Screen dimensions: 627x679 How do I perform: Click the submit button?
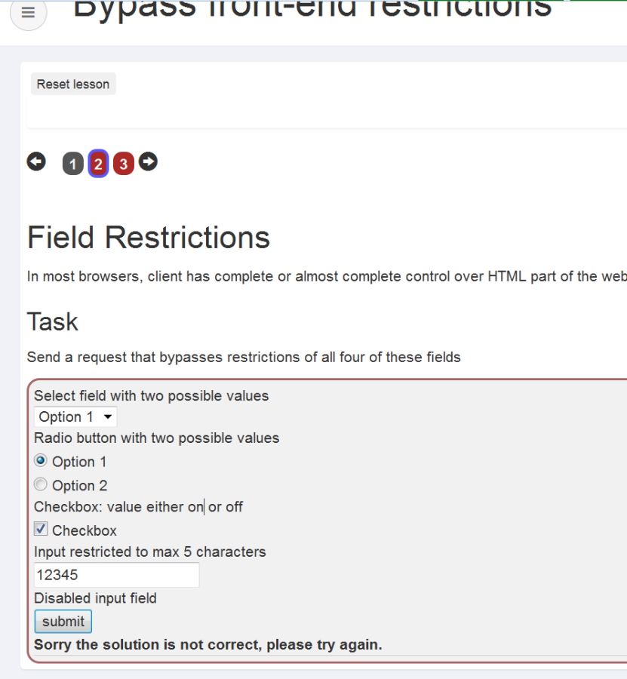(x=63, y=622)
